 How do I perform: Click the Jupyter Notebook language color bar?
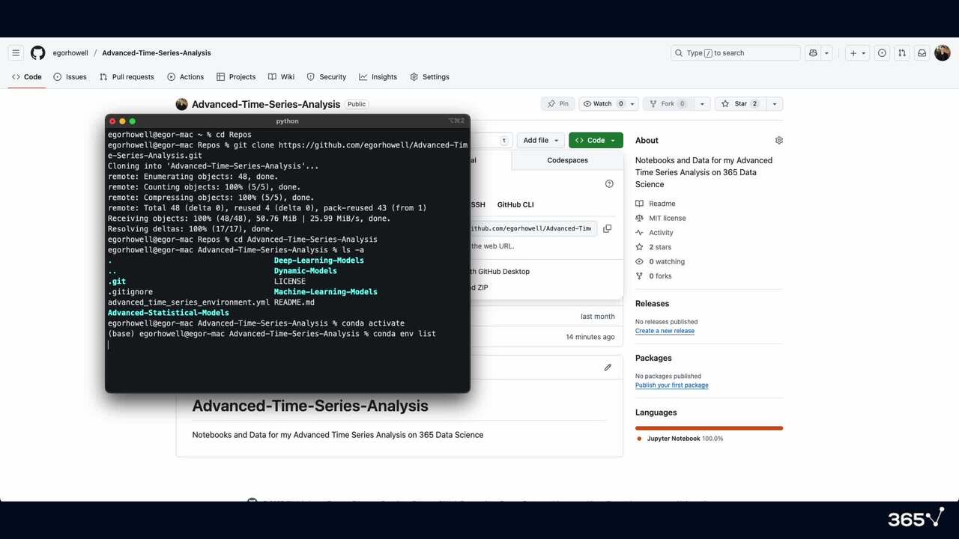pyautogui.click(x=709, y=427)
